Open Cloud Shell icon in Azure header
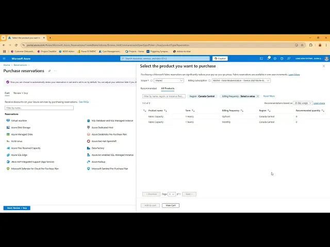The height and width of the screenshot is (247, 330). [261, 59]
